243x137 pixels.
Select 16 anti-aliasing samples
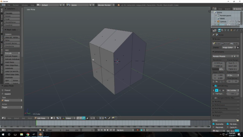click(223, 91)
